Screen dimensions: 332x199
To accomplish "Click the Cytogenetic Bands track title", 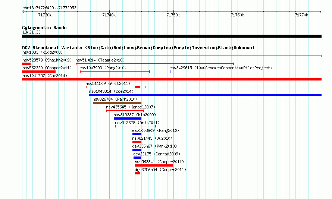I will (44, 28).
